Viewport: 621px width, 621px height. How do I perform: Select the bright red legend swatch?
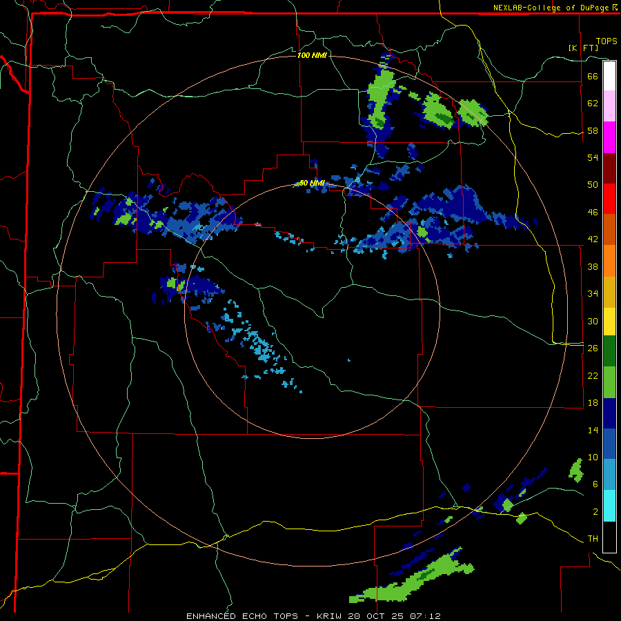pyautogui.click(x=609, y=199)
